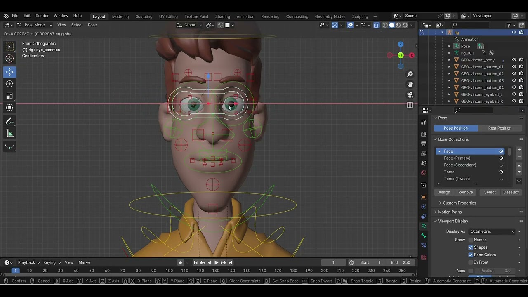The image size is (528, 297).
Task: Click the Blender logo icon
Action: coord(6,16)
